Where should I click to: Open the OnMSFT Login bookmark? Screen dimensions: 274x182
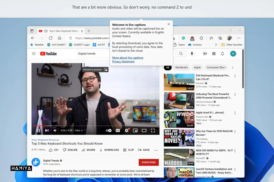[x=79, y=45]
